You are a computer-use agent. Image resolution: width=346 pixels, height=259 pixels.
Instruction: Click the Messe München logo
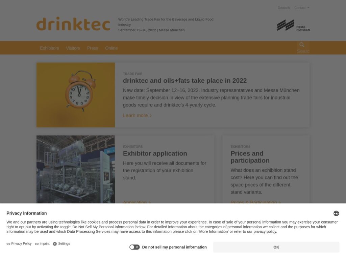tap(293, 25)
